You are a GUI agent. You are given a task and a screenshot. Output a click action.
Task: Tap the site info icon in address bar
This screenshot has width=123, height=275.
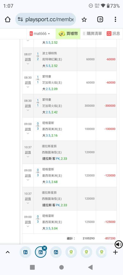20,20
